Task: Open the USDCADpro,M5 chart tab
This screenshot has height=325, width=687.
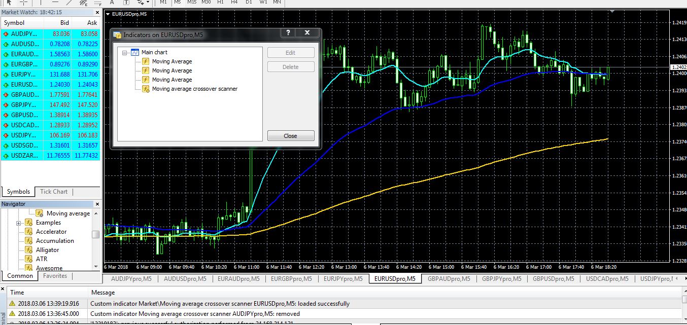Action: tap(607, 278)
